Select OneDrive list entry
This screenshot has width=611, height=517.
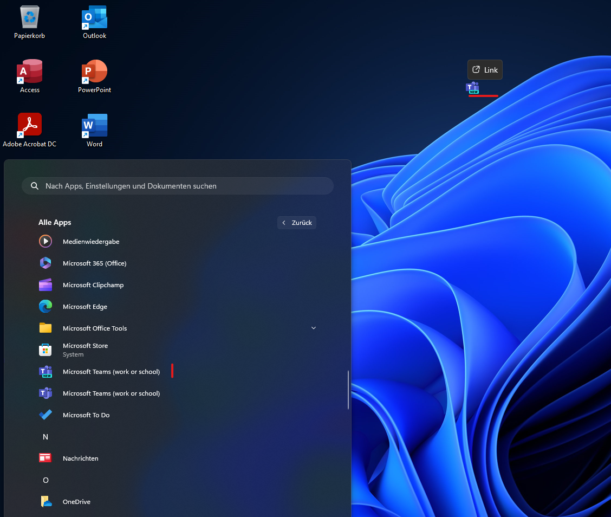click(178, 502)
